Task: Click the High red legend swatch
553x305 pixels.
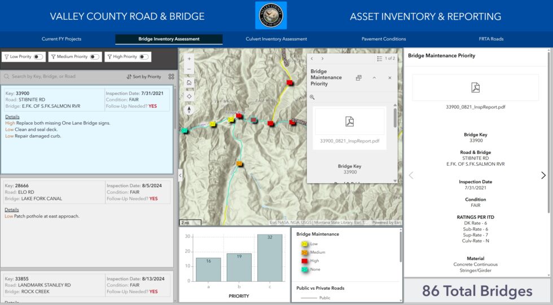Action: [305, 260]
